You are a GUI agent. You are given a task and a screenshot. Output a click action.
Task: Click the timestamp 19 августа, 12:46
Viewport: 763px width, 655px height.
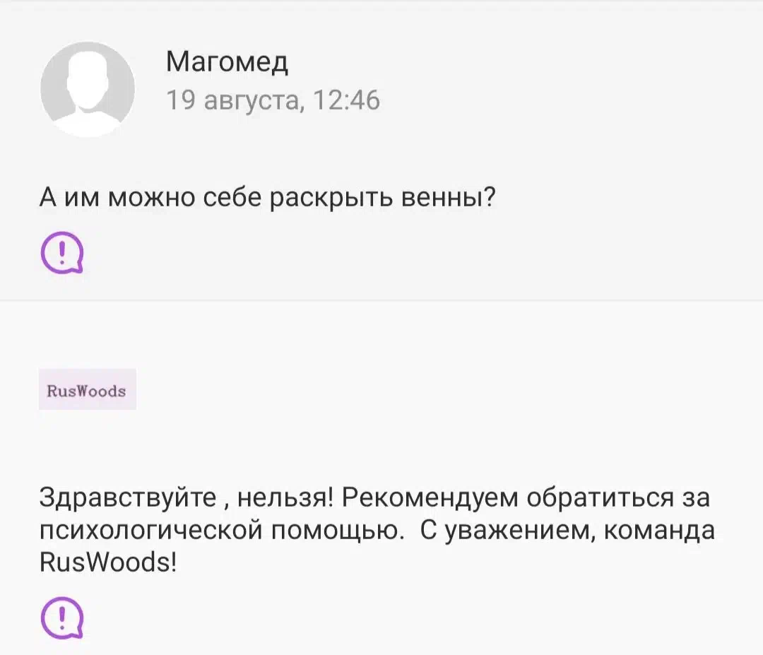point(273,100)
